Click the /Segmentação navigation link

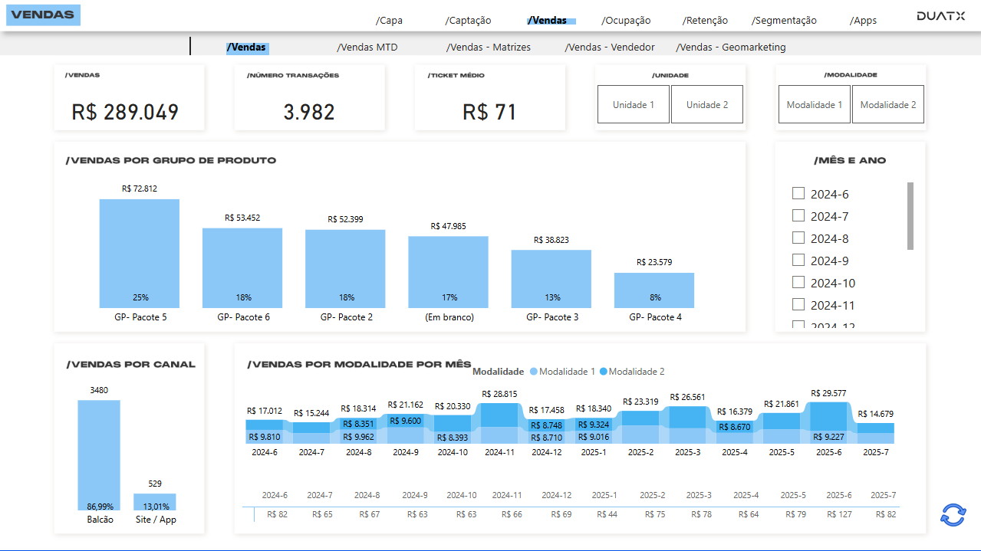tap(783, 20)
